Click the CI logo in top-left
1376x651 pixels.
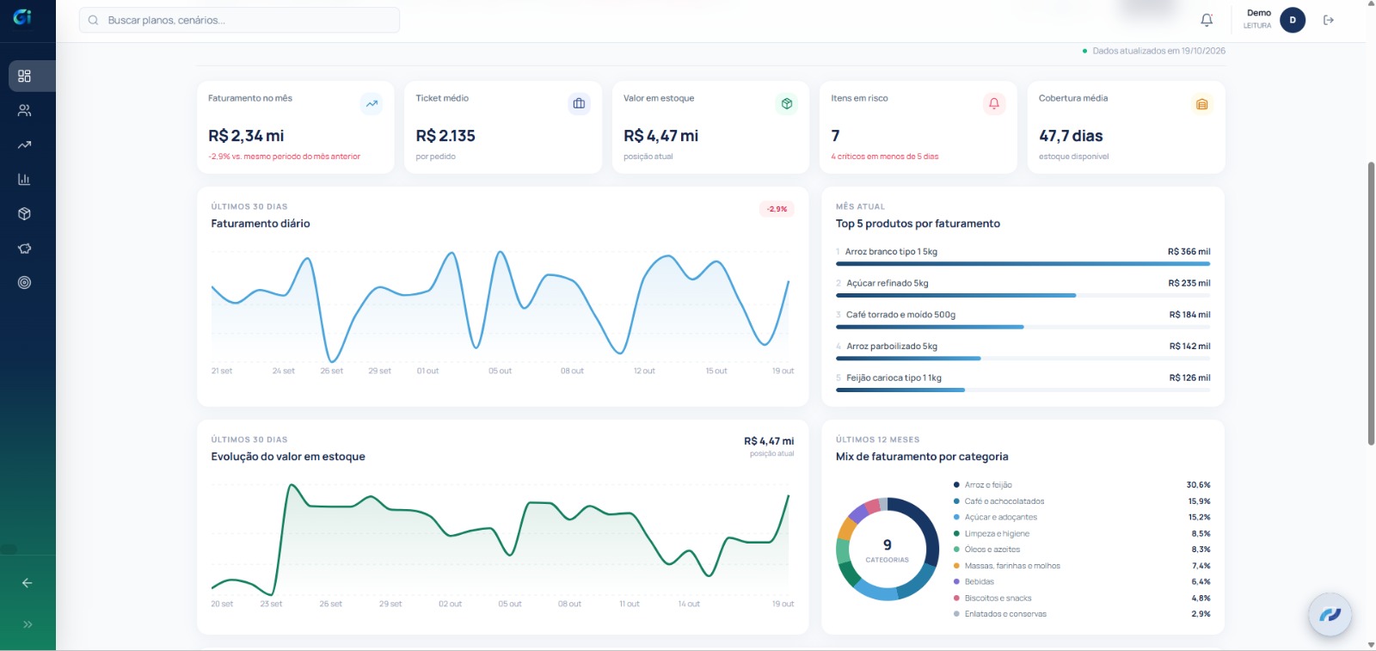(22, 17)
